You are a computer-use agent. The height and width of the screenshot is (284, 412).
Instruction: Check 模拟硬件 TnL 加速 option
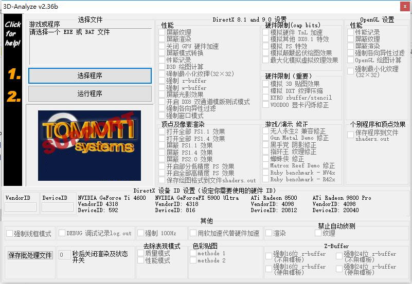pyautogui.click(x=266, y=33)
